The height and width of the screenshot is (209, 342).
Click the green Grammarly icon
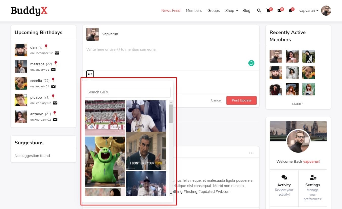click(x=251, y=63)
